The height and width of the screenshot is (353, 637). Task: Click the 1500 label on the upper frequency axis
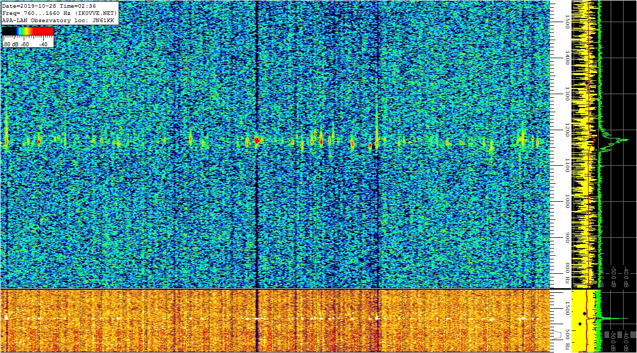coord(567,22)
